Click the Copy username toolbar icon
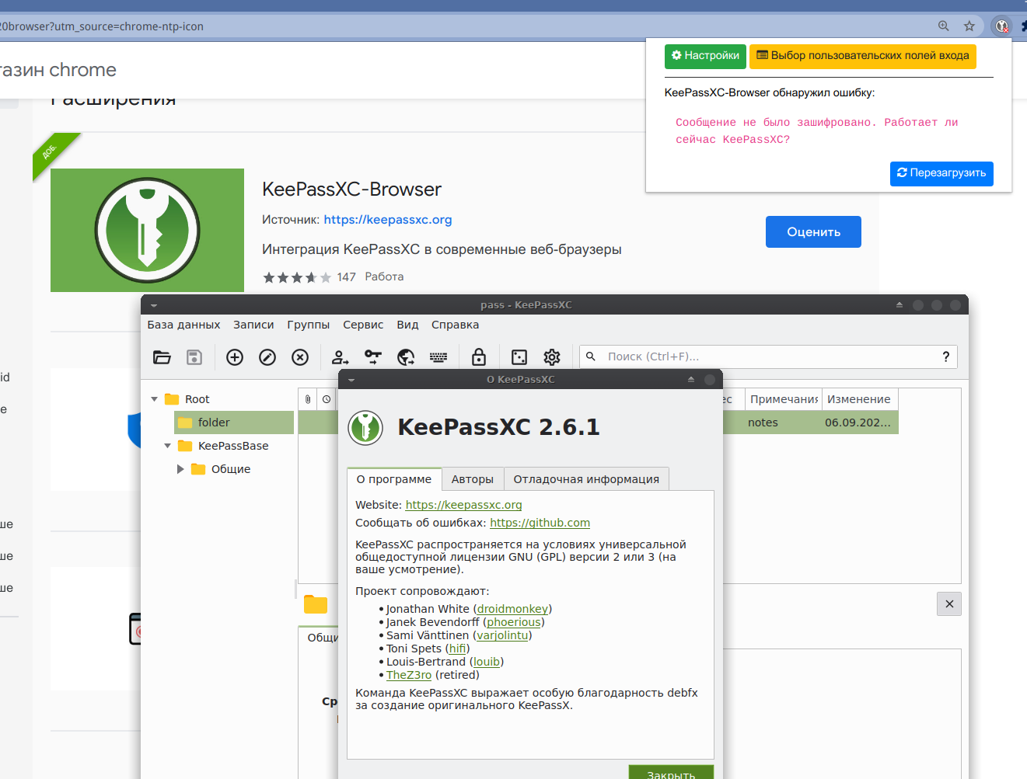Image resolution: width=1027 pixels, height=779 pixels. pyautogui.click(x=340, y=357)
